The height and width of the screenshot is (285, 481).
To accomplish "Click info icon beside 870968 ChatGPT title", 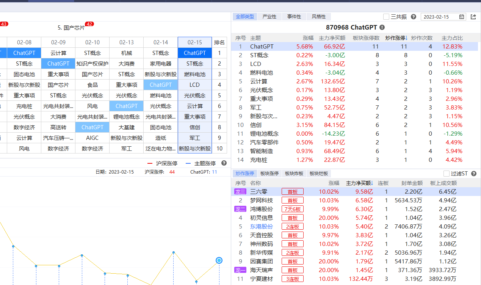I will [382, 27].
